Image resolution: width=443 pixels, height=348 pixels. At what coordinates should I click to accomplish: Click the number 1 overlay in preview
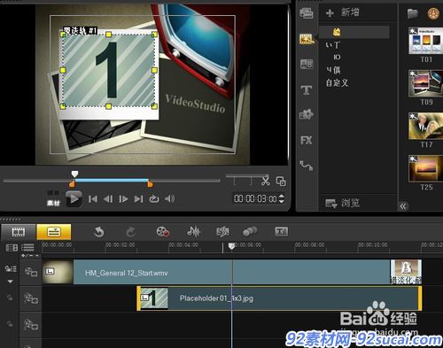108,70
